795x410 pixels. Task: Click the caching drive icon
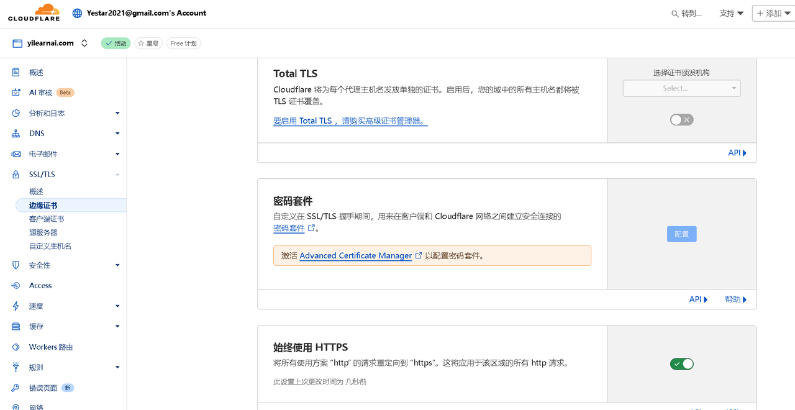(x=16, y=327)
